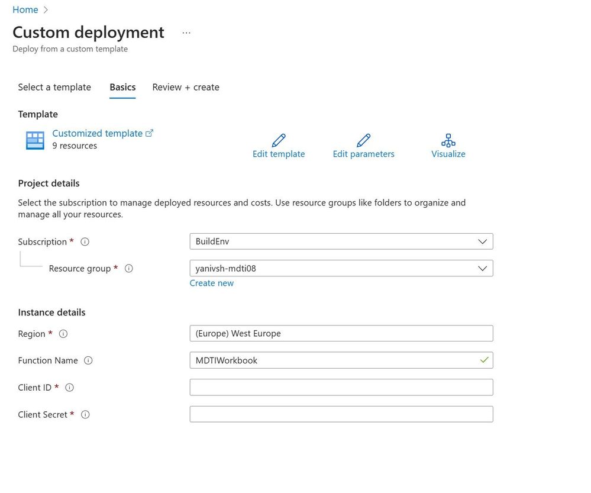Focus the Function Name input MDTIWorkbook
591x493 pixels.
[341, 360]
